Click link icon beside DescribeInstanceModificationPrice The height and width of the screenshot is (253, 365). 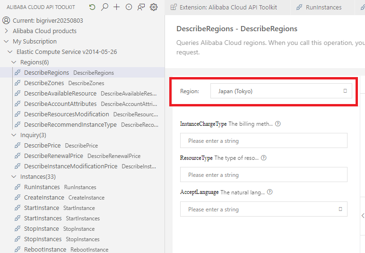tap(17, 166)
